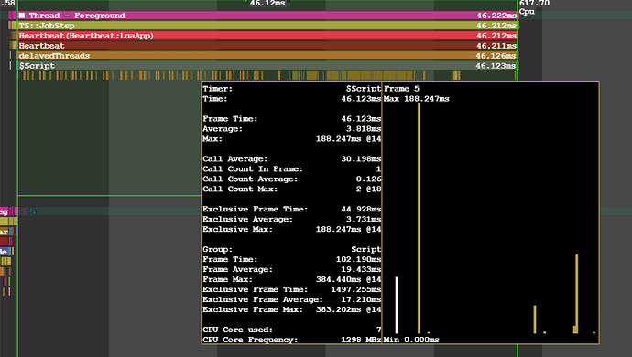Click the "2 @18" call count max value
632x357 pixels.
pyautogui.click(x=368, y=189)
